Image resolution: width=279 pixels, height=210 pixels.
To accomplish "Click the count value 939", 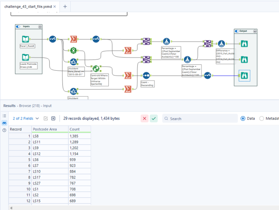I will point(80,160).
